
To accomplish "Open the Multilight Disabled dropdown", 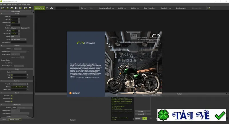I will point(15,28).
